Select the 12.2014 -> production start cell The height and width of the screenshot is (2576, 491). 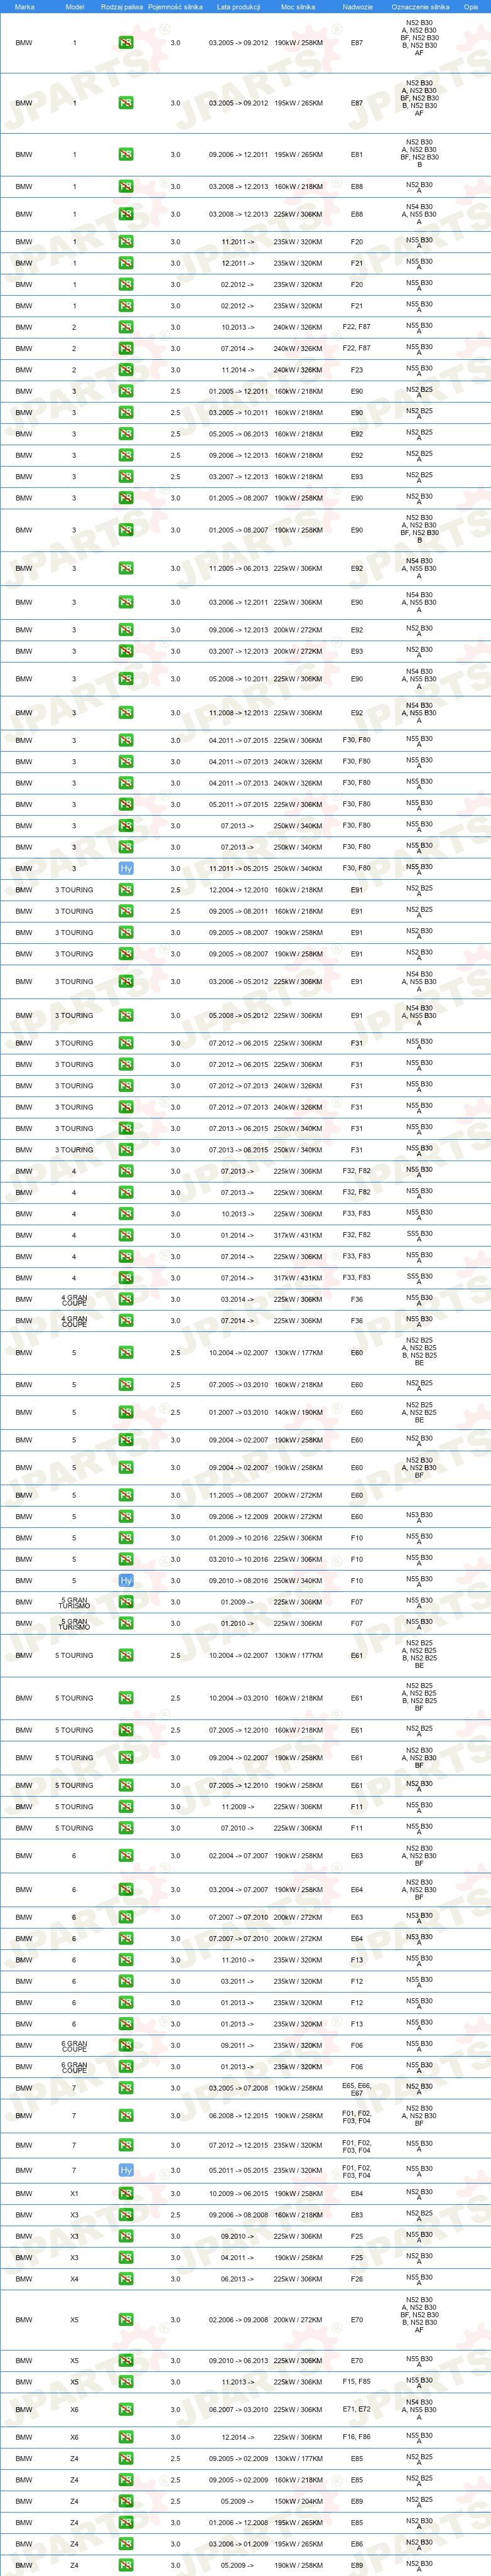(238, 2437)
